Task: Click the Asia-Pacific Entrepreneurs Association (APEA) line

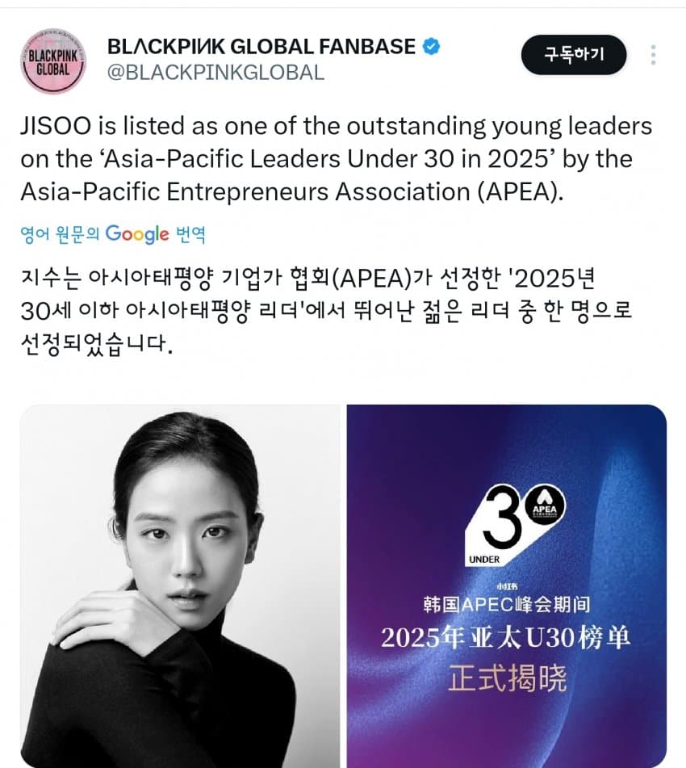Action: [x=292, y=191]
